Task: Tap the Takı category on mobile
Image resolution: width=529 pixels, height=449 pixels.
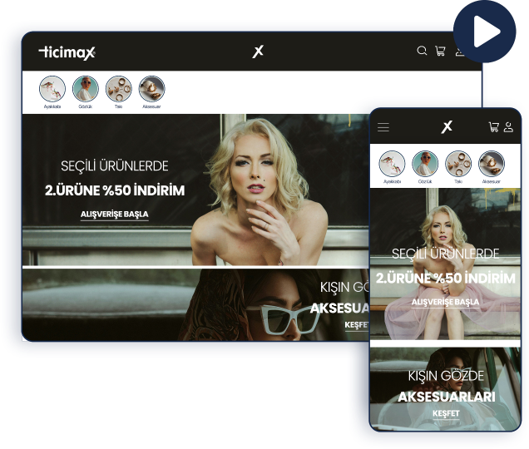Action: [458, 163]
